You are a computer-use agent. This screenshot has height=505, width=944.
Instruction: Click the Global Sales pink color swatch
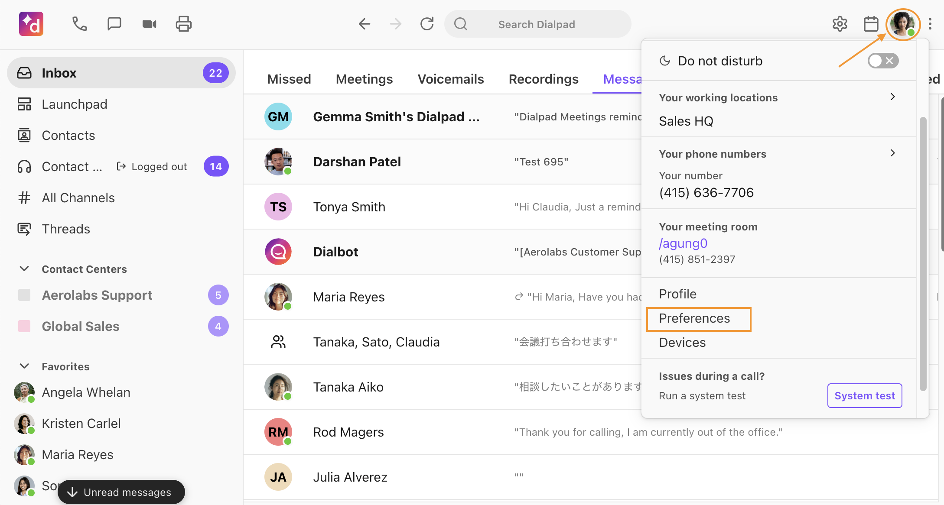point(24,326)
